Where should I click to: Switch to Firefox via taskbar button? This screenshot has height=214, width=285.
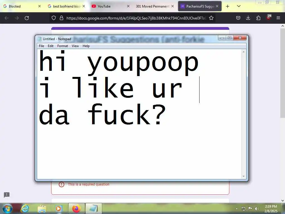tap(76, 208)
